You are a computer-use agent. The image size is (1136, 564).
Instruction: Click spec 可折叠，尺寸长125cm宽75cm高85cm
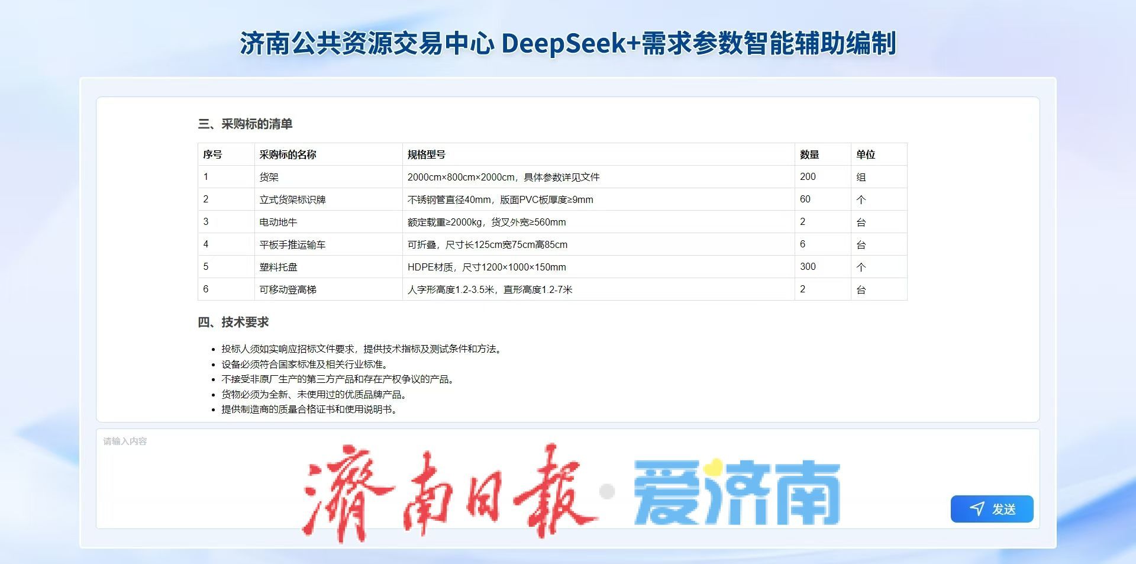[488, 244]
